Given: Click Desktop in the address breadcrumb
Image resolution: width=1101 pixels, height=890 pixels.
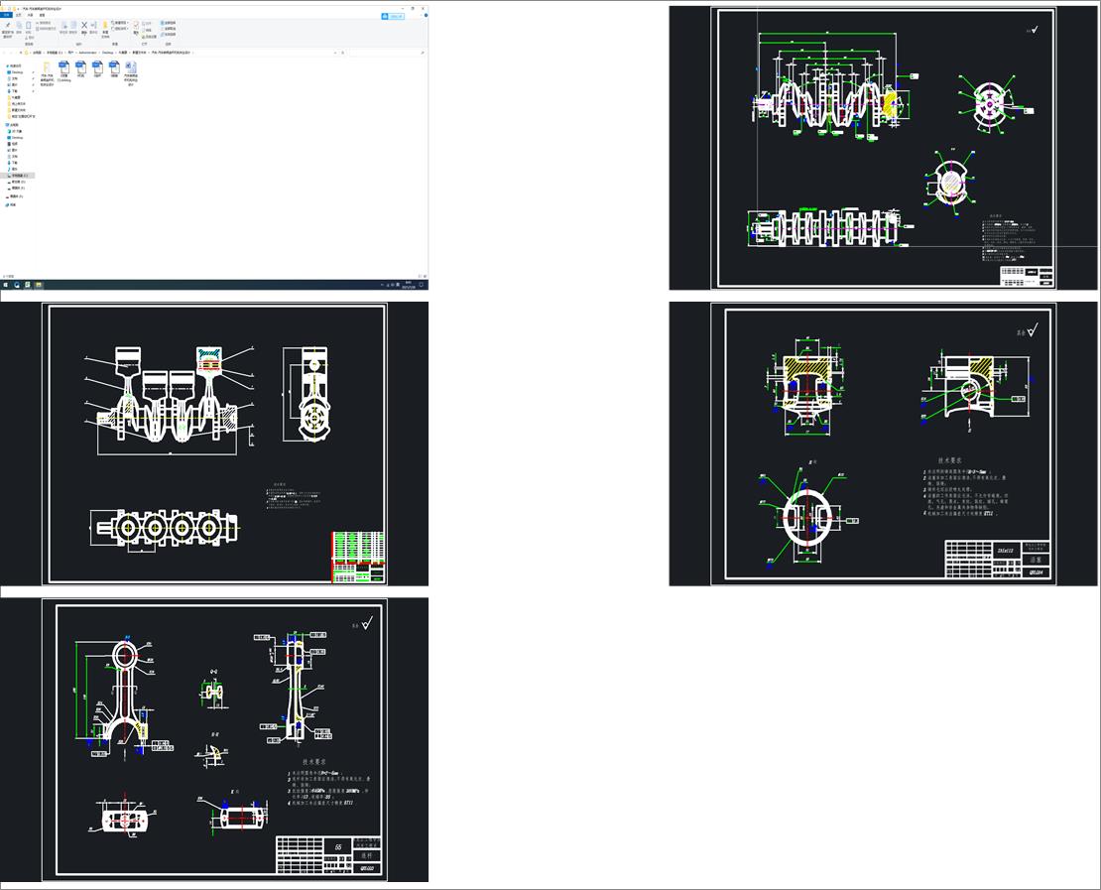Looking at the screenshot, I should [x=108, y=52].
